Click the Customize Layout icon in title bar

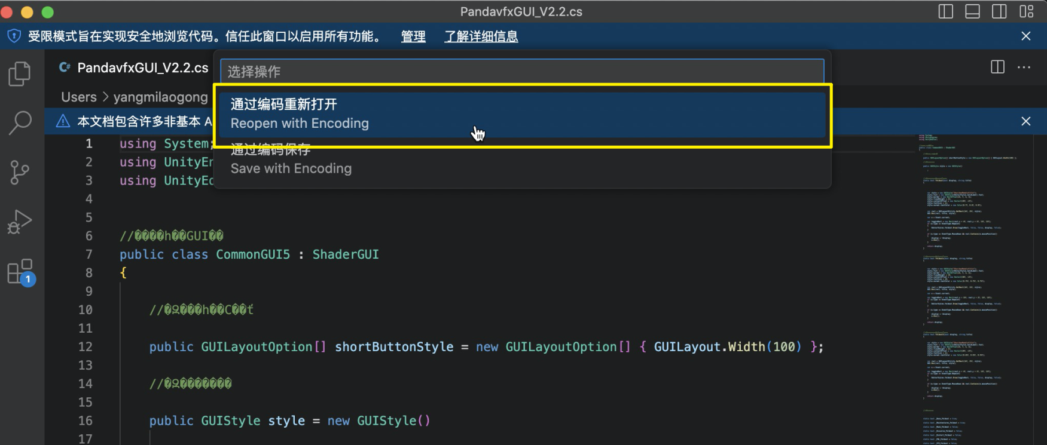(1027, 11)
